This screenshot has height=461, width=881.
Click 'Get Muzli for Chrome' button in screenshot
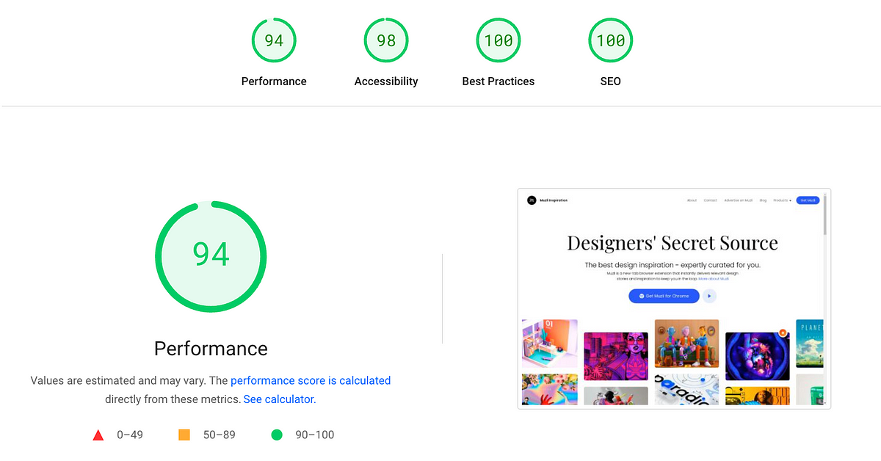click(664, 296)
